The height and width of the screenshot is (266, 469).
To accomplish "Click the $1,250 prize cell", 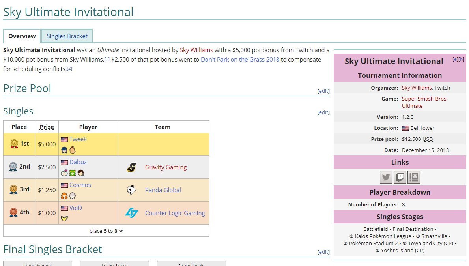I will pos(47,190).
